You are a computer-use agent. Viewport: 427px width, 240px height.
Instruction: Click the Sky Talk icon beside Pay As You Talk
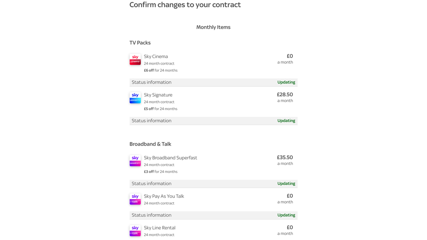click(135, 199)
